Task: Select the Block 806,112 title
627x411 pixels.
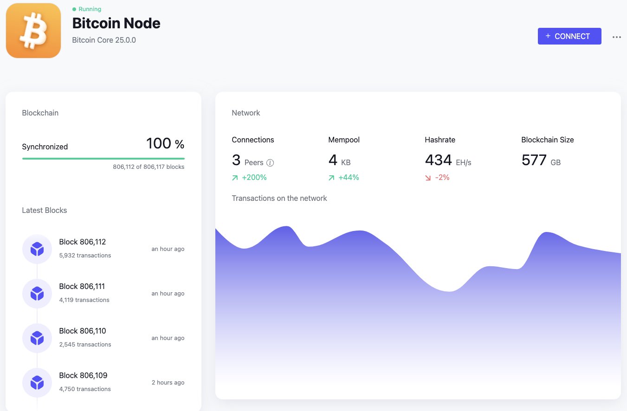Action: pyautogui.click(x=83, y=242)
